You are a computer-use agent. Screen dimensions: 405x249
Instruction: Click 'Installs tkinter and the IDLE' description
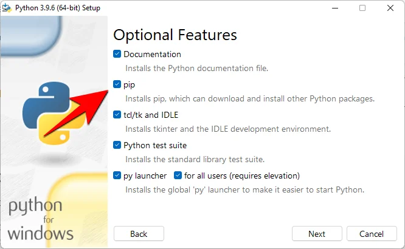tap(228, 129)
